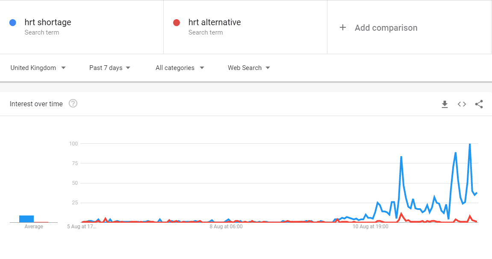Download the interest over time data

pyautogui.click(x=445, y=104)
